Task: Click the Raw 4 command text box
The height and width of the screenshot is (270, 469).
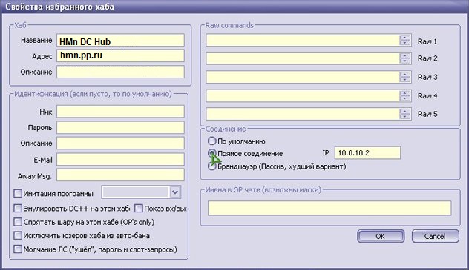Action: click(x=303, y=95)
